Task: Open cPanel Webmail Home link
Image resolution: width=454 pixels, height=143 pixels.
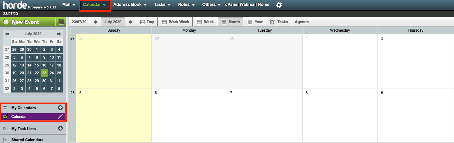Action: tap(247, 5)
